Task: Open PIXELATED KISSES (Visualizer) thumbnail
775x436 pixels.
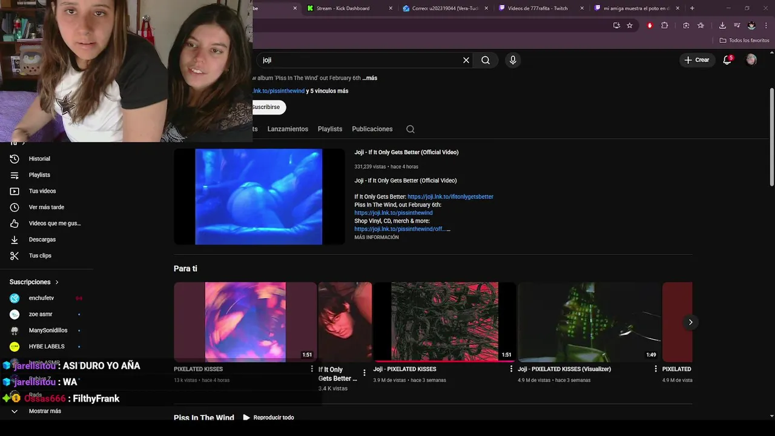Action: point(589,322)
